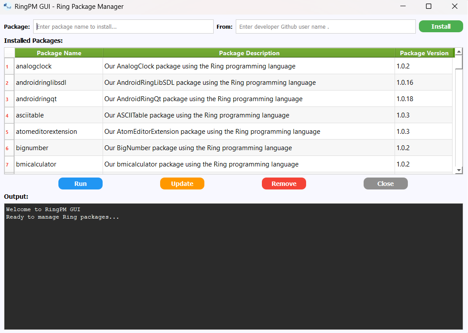The image size is (468, 333).
Task: Click the green Install button
Action: click(x=441, y=26)
